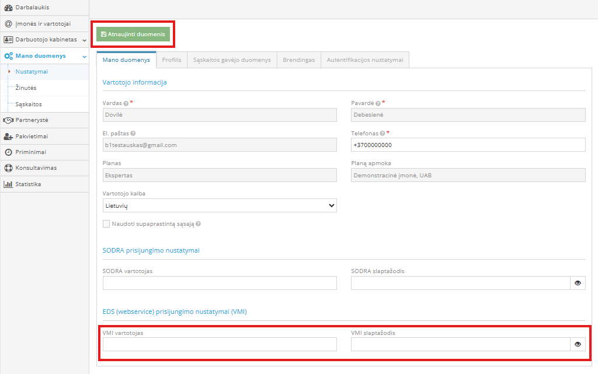The height and width of the screenshot is (374, 598).
Task: Open the Vartotojo kalba dropdown
Action: (220, 205)
